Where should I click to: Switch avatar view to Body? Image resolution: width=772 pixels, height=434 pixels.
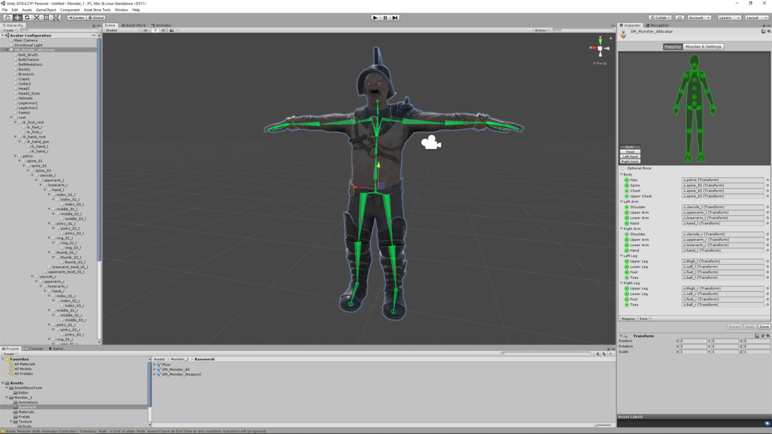[x=630, y=147]
